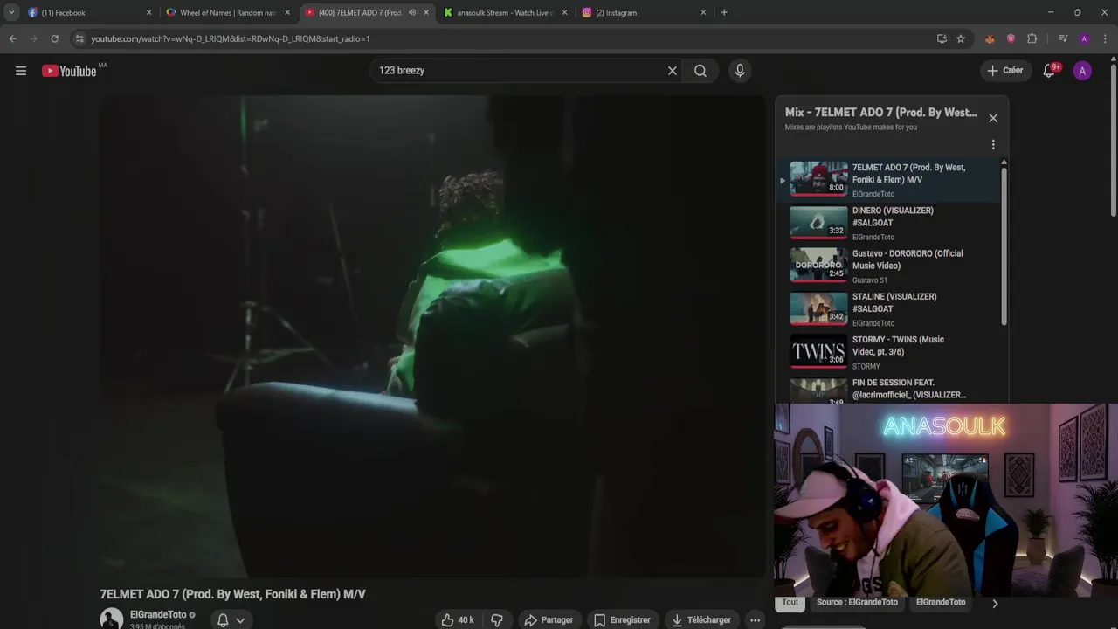Image resolution: width=1118 pixels, height=629 pixels.
Task: Select Source : ElGrandeToto chip
Action: [x=857, y=602]
